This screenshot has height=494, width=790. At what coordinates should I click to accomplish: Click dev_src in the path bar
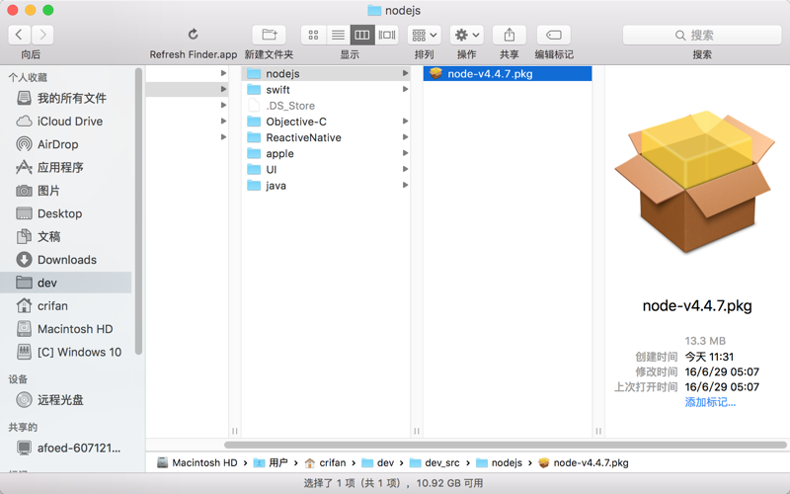tap(434, 462)
